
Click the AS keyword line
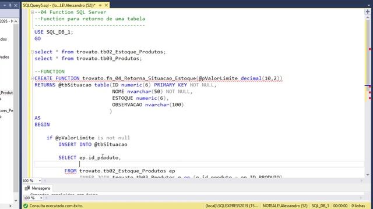[x=37, y=118]
